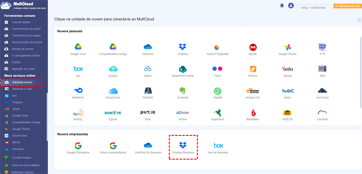This screenshot has height=174, width=362.
Task: Go to Backup de nuvem
Action: pos(23,49)
